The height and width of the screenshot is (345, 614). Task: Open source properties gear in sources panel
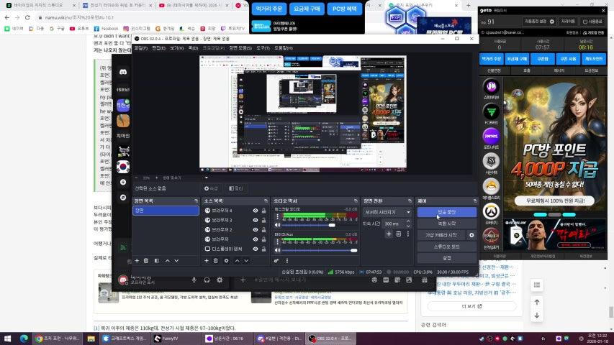pyautogui.click(x=226, y=260)
